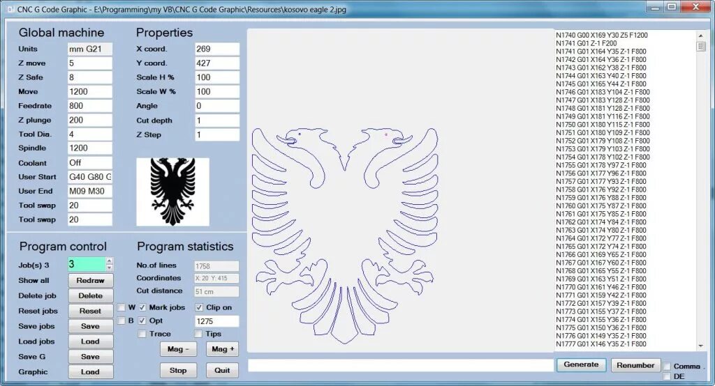Viewport: 715px width, 386px height.
Task: Click the Scale W % input field
Action: pos(217,91)
